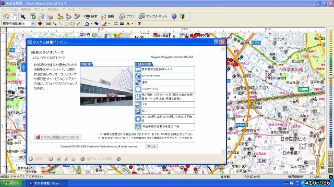Viewport: 334px width, 187px height.
Task: Click the green beginner mark icon
Action: [182, 16]
